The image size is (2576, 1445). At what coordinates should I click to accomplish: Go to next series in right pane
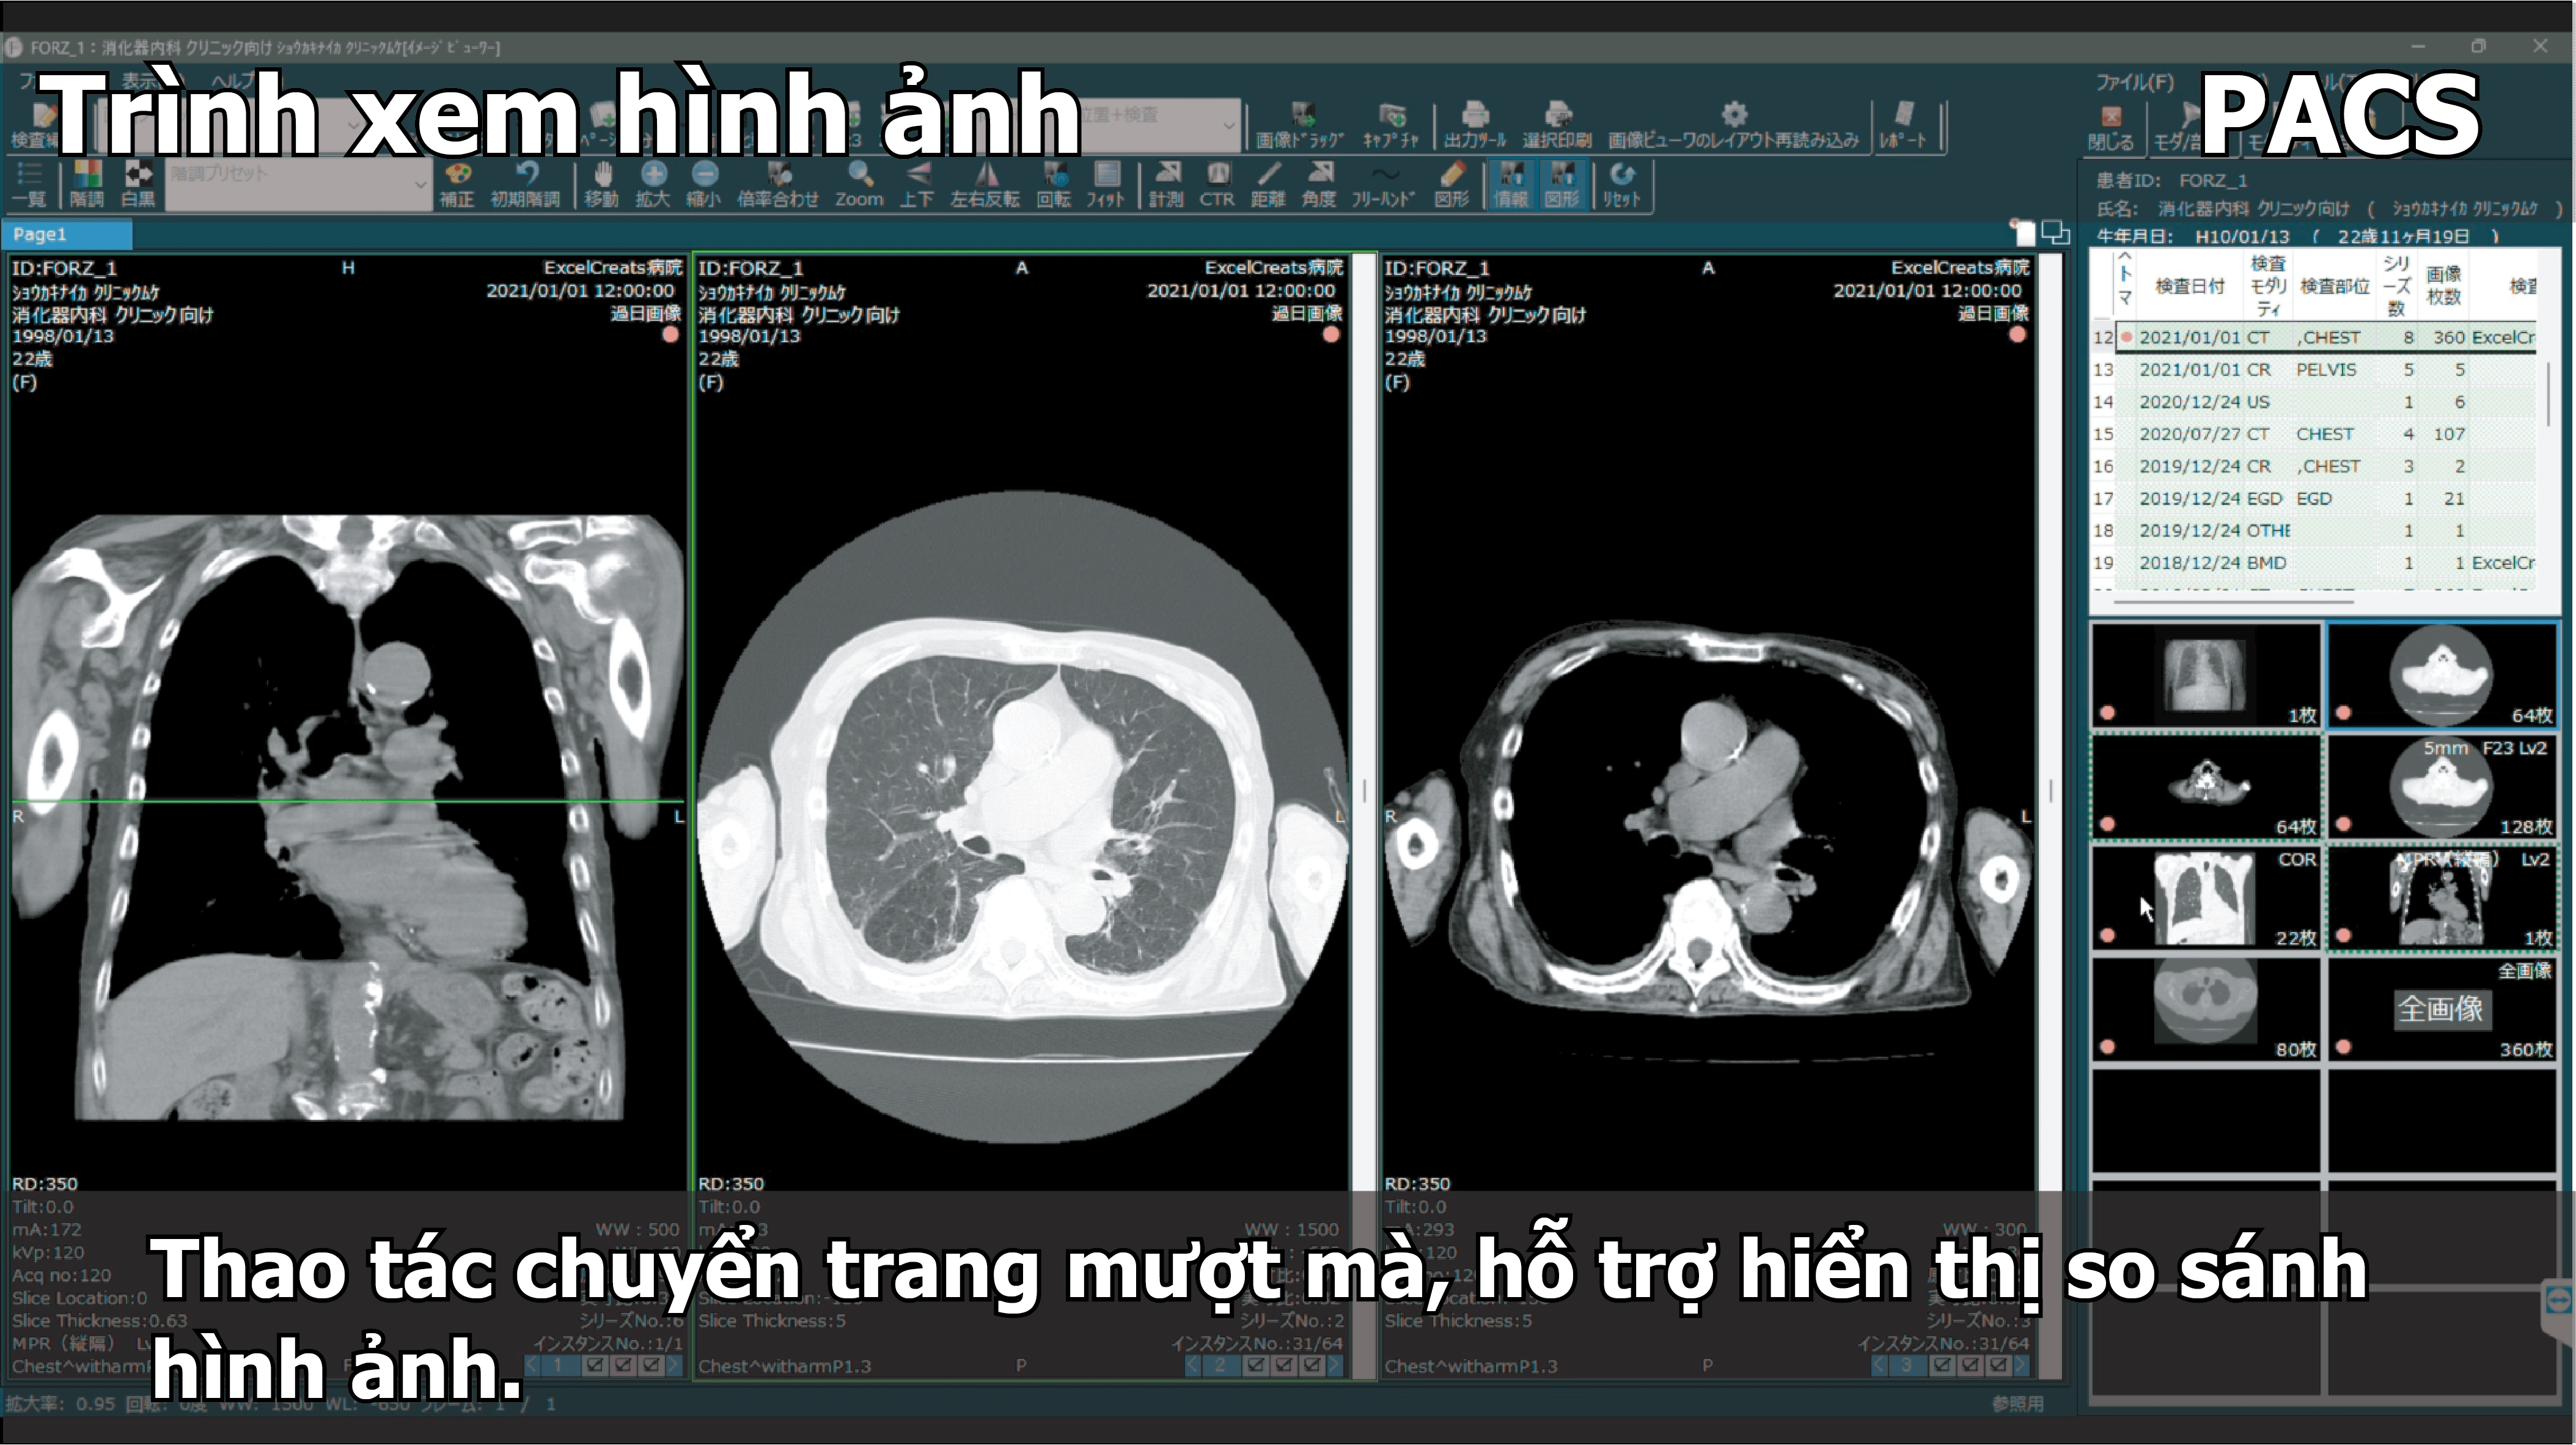(x=2022, y=1365)
